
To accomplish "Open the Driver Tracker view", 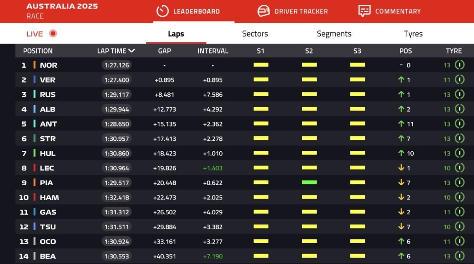I will [292, 11].
